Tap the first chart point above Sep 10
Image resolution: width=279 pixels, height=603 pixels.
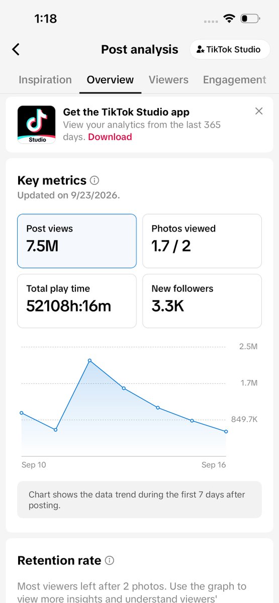pos(22,413)
